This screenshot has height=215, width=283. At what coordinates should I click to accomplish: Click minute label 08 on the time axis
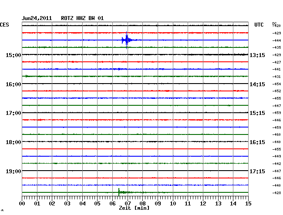142,204
